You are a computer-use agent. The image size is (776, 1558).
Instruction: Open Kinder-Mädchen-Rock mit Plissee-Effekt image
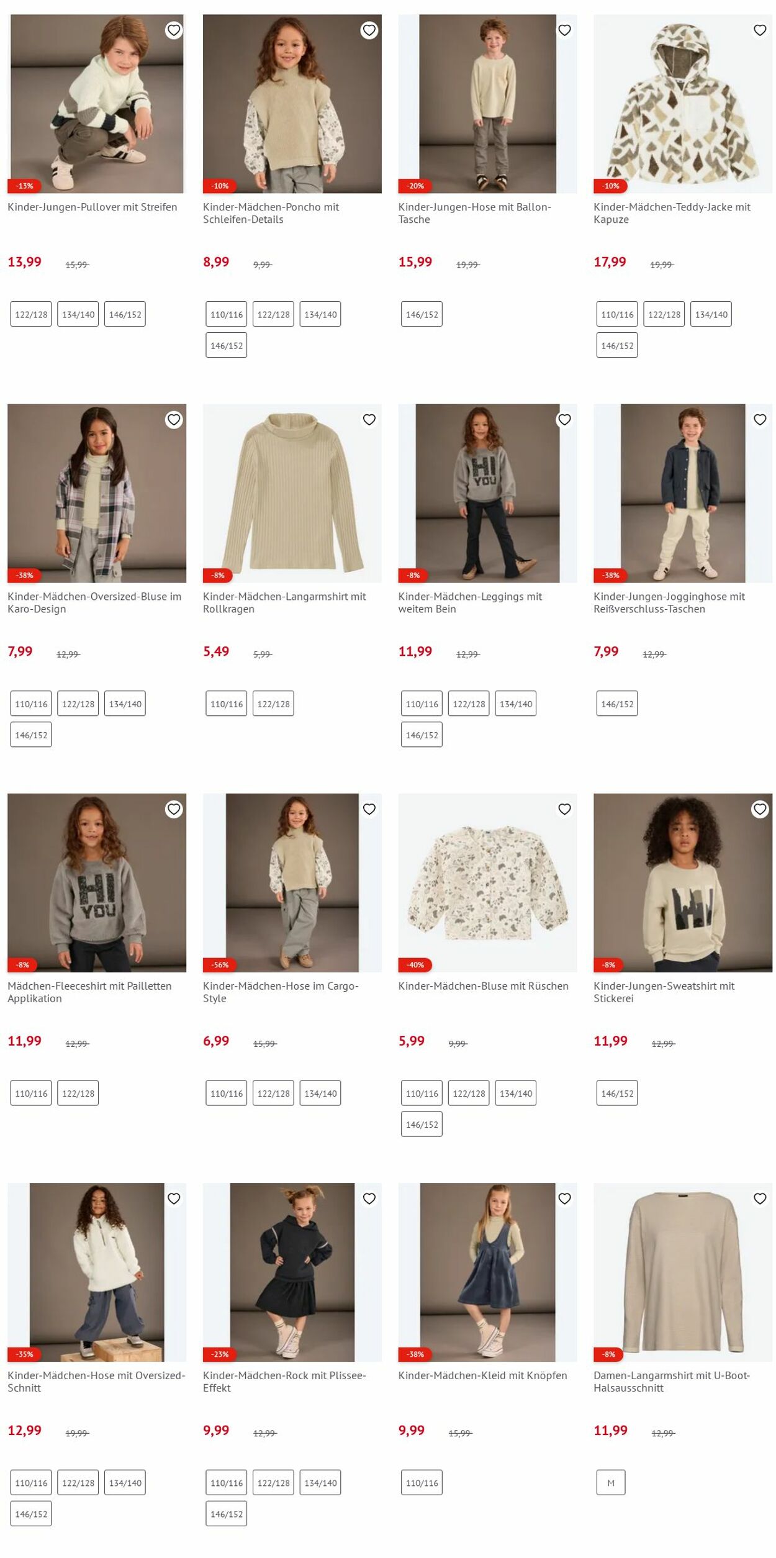(x=292, y=1272)
